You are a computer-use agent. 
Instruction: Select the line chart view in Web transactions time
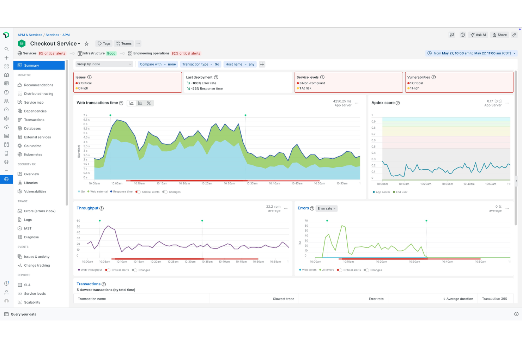coord(131,103)
